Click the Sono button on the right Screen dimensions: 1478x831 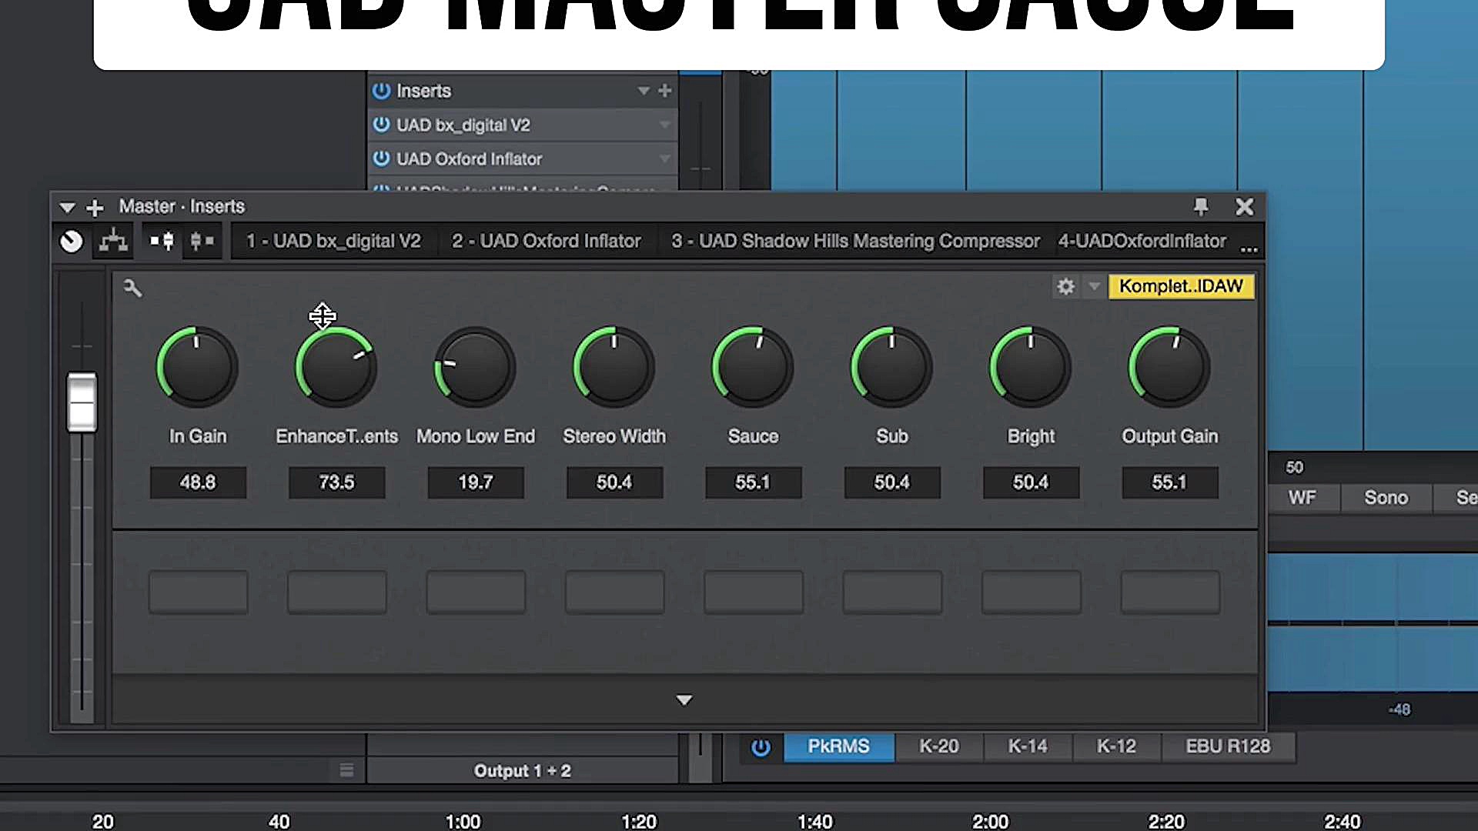(x=1386, y=497)
